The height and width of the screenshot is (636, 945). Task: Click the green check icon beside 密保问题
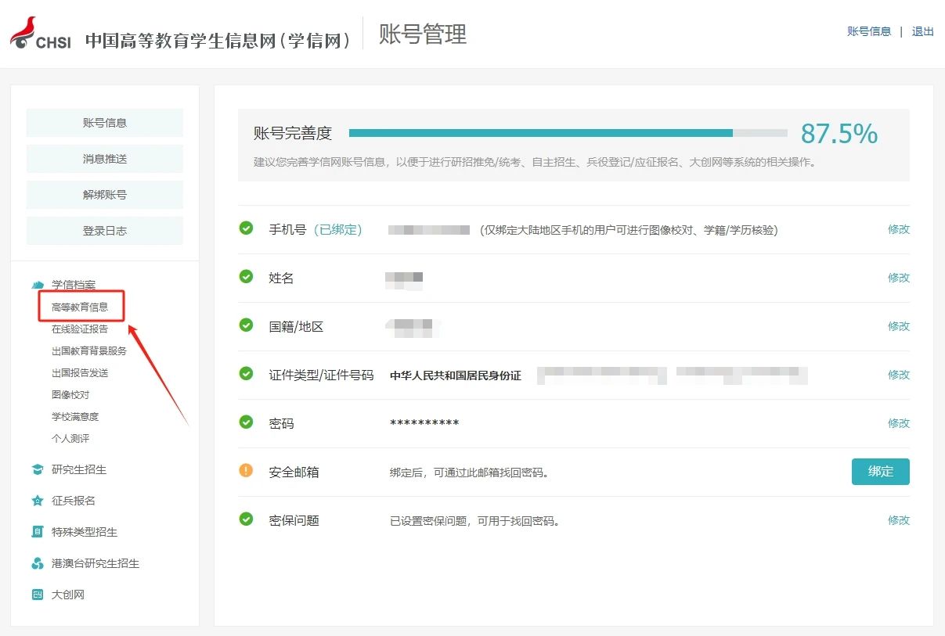click(x=246, y=519)
